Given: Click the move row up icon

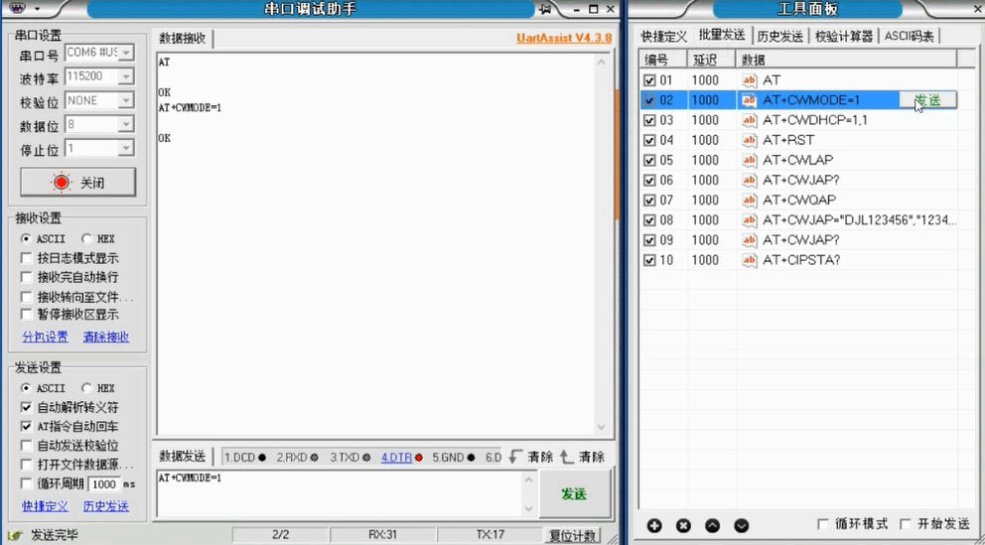Looking at the screenshot, I should pyautogui.click(x=712, y=525).
